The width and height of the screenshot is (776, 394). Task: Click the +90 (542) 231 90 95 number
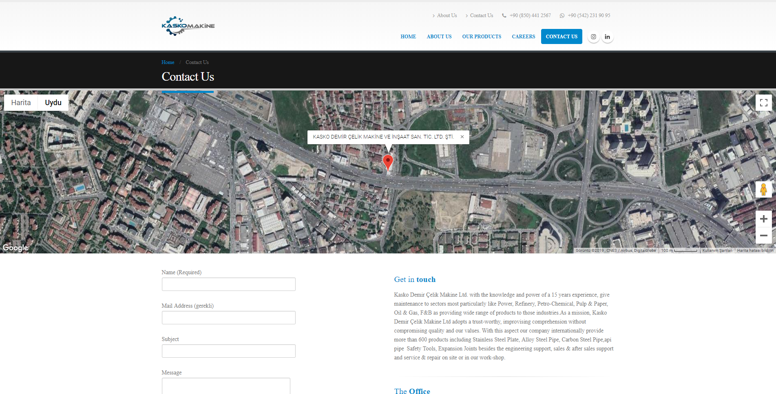point(589,15)
